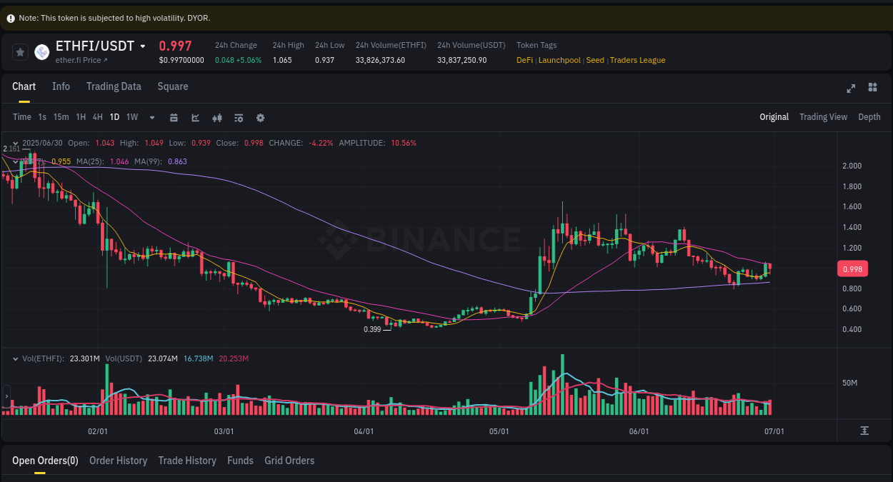893x482 pixels.
Task: Select the 1D timeframe
Action: click(x=114, y=117)
